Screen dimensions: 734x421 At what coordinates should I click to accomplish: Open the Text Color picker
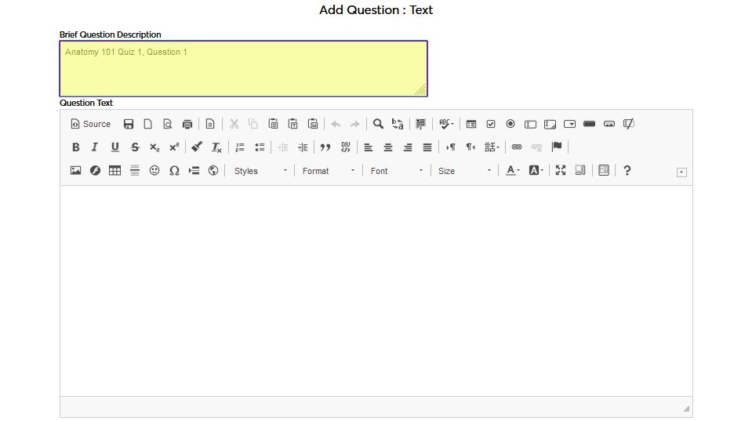513,171
